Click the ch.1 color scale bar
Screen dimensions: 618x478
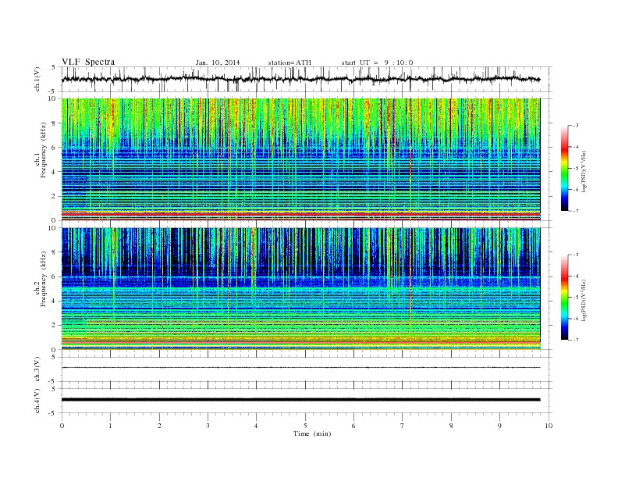(x=564, y=169)
